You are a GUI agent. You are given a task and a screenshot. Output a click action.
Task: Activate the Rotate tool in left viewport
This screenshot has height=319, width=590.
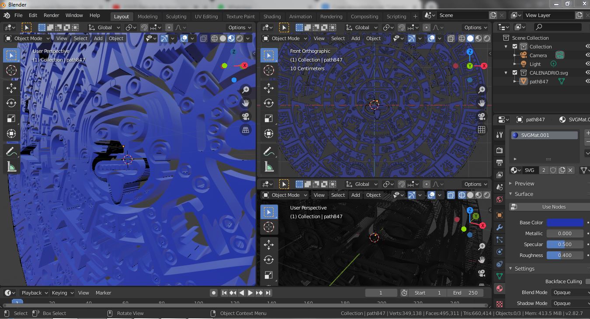click(x=11, y=103)
